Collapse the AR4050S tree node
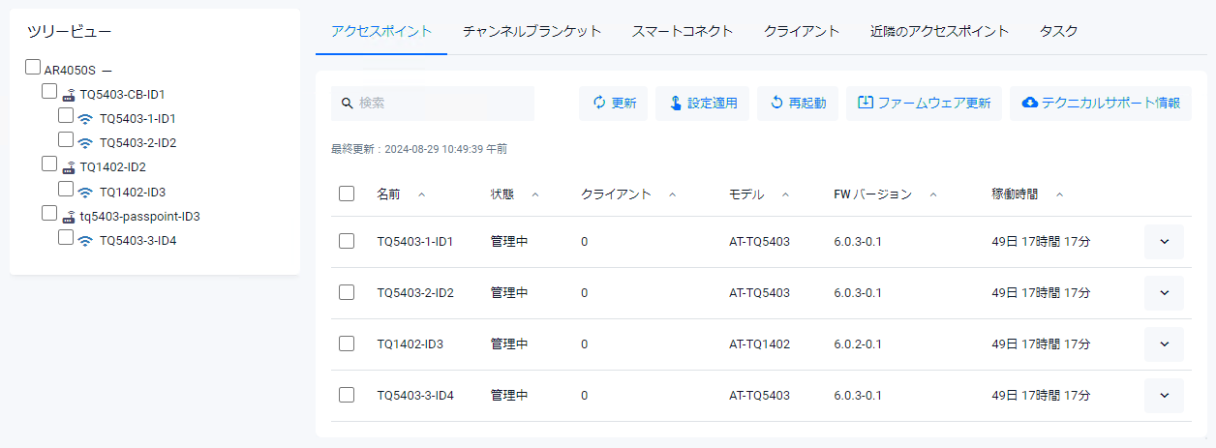The height and width of the screenshot is (448, 1216). click(106, 71)
